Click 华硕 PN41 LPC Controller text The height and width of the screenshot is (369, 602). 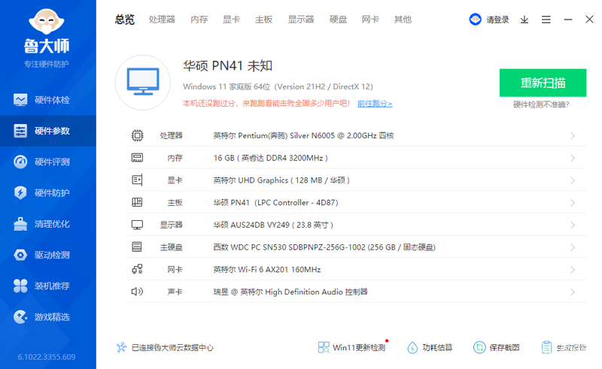click(x=275, y=202)
